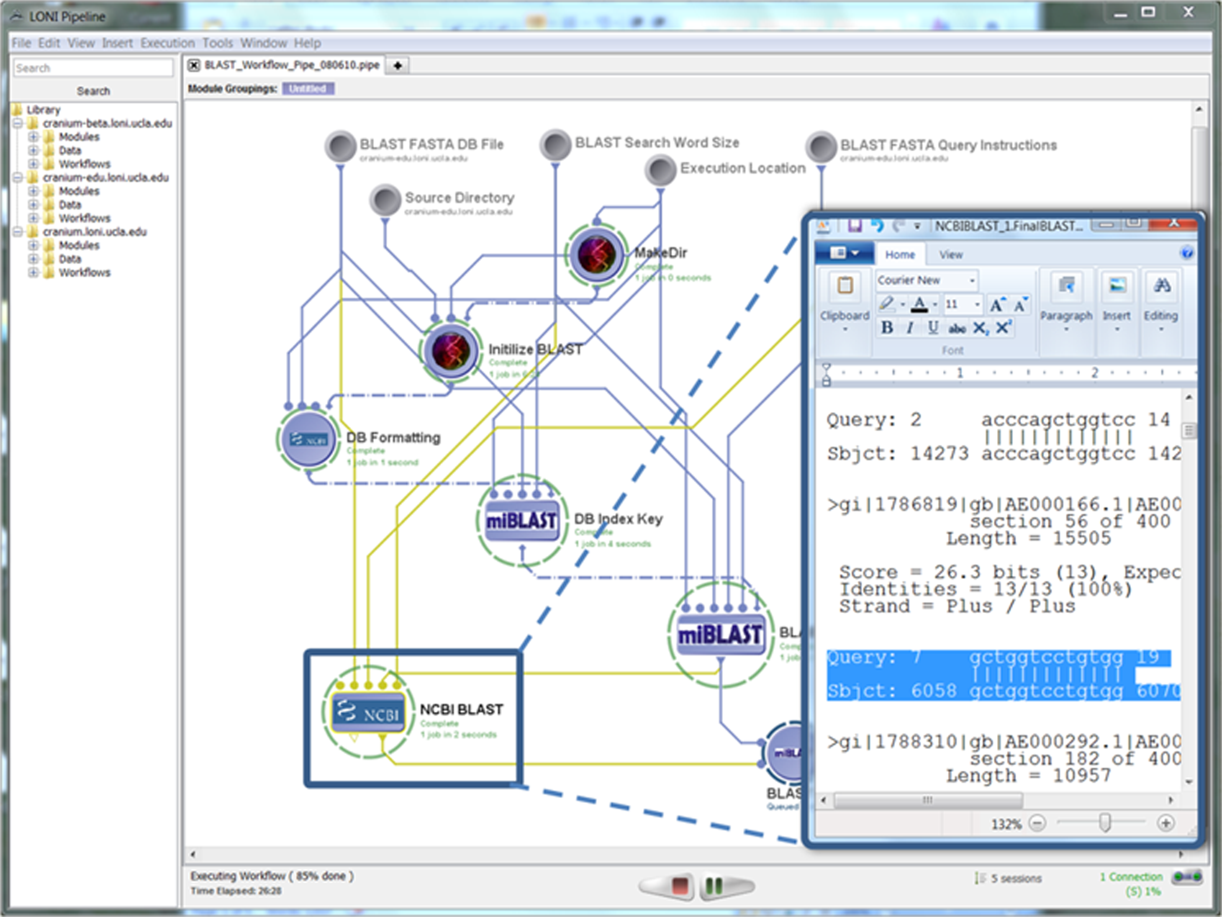Click the WordPad Undo arrow
This screenshot has height=917, width=1222.
pos(877,225)
